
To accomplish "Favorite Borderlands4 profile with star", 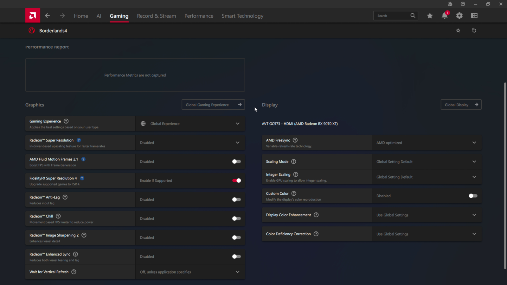I will click(x=458, y=30).
